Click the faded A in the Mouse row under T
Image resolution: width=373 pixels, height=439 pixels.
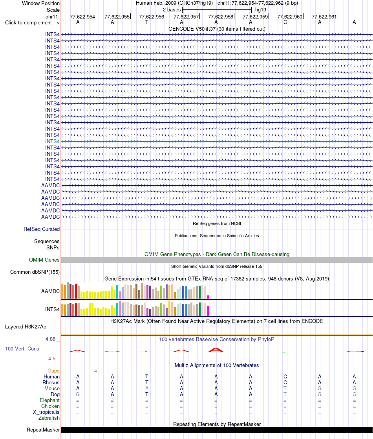[147, 388]
